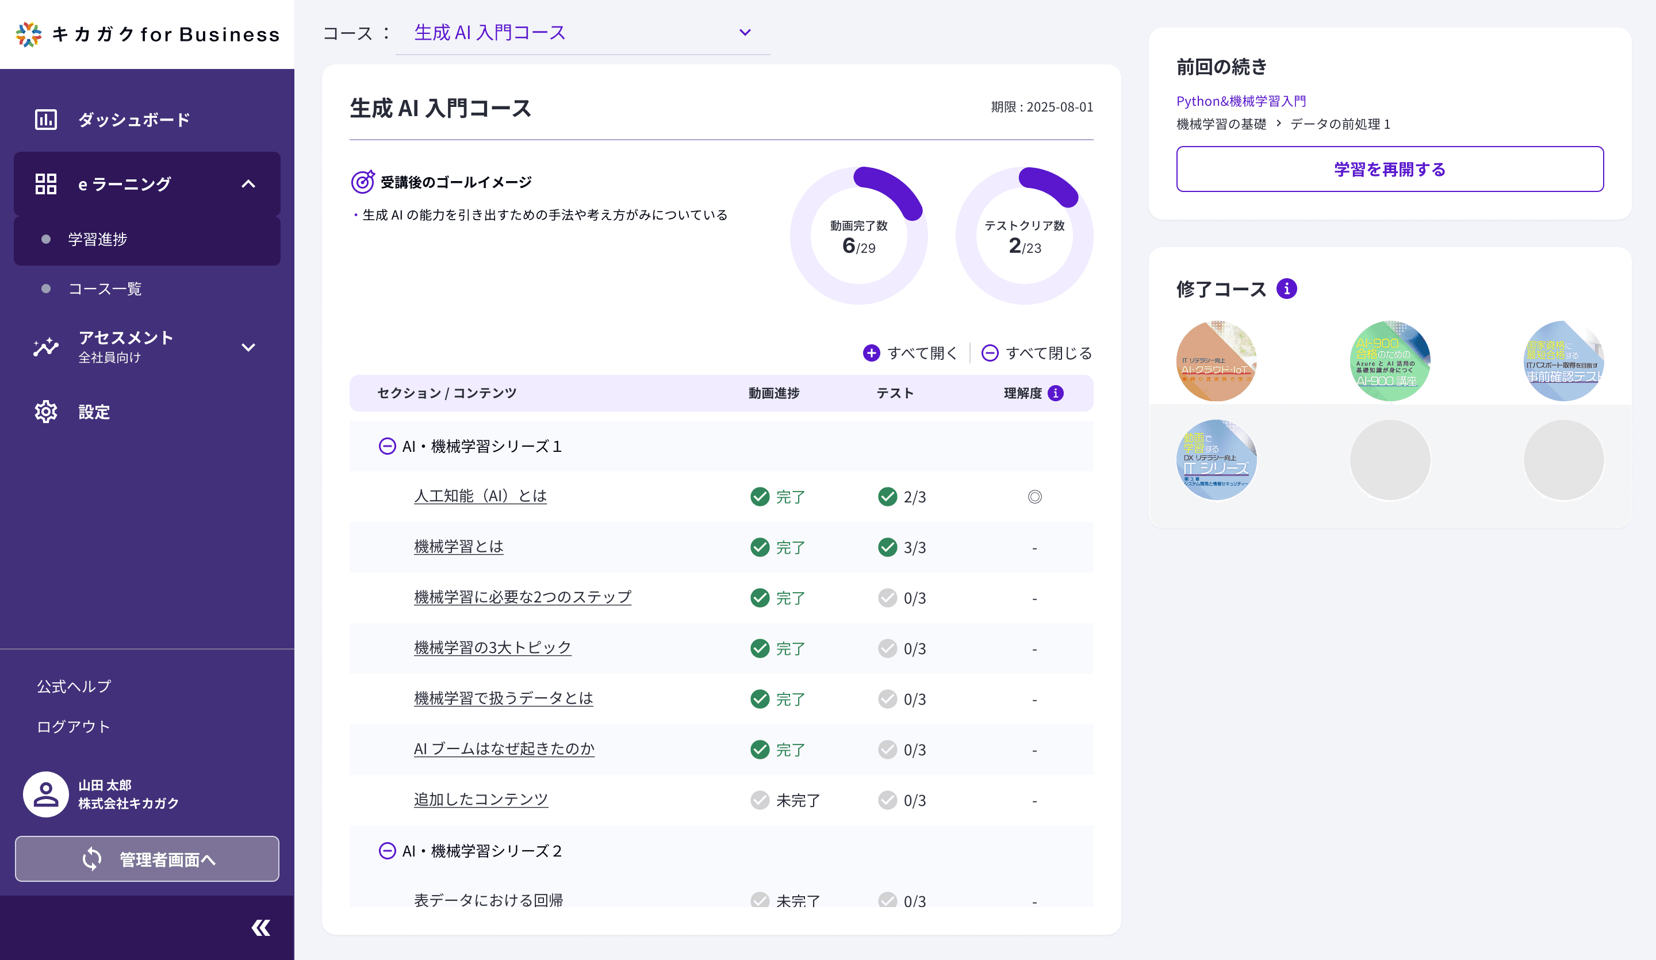Click the AI-900 講座 completed course thumbnail
The height and width of the screenshot is (960, 1656).
point(1389,361)
